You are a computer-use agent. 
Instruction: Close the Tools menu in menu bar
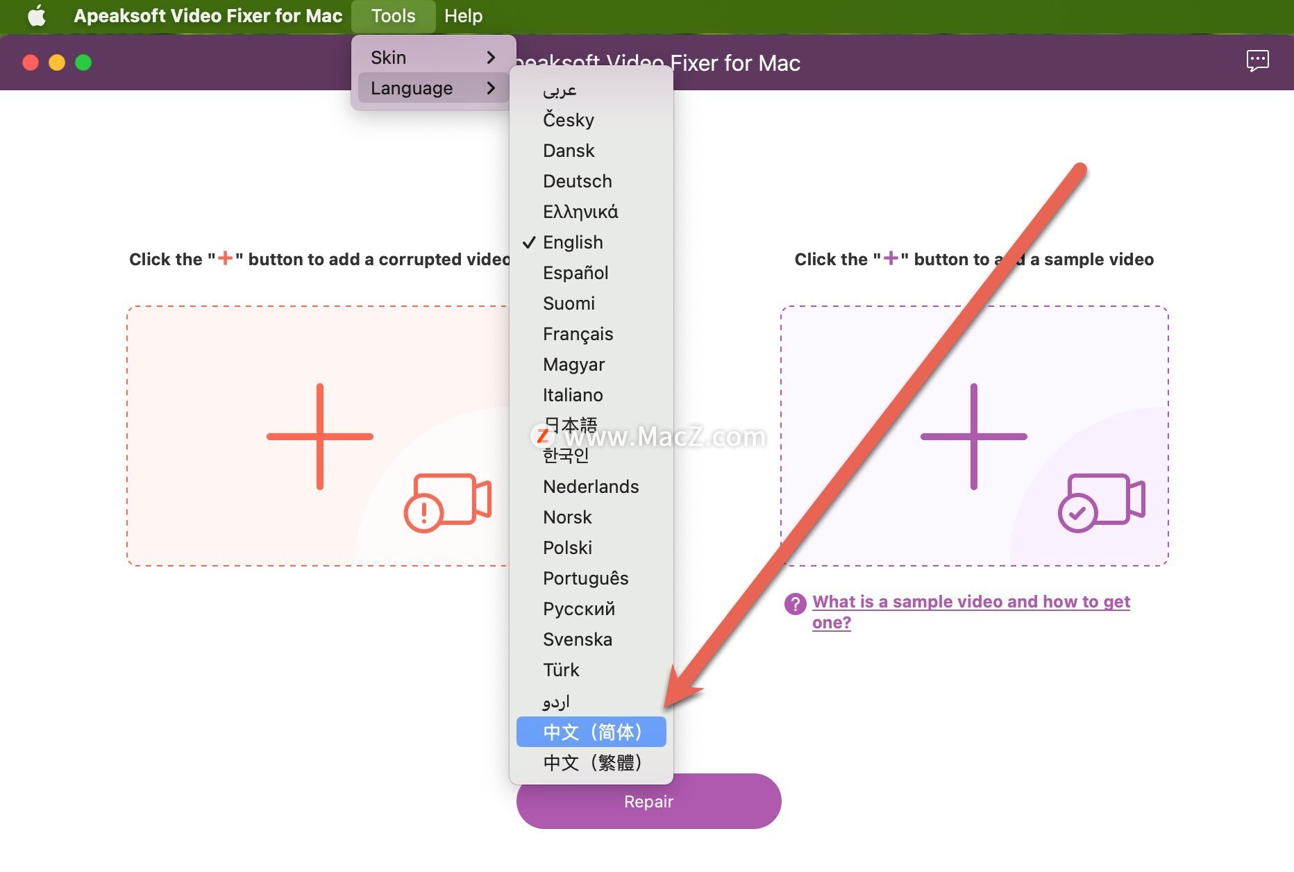393,15
